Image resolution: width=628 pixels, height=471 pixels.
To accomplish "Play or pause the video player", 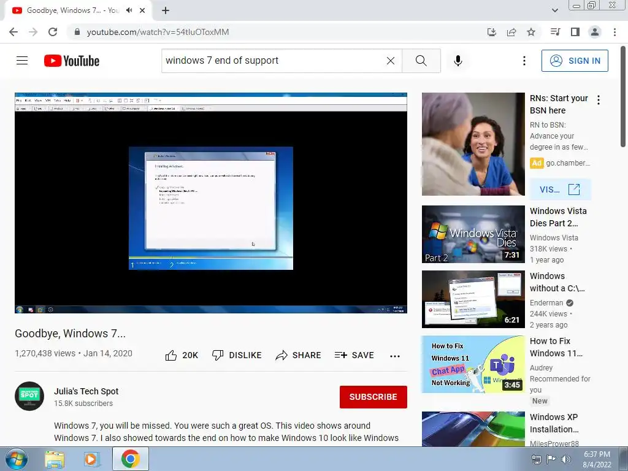I will click(211, 203).
